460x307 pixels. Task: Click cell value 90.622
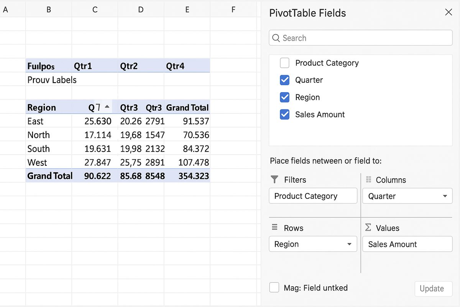click(x=98, y=176)
